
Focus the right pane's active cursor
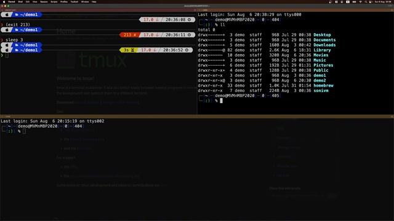[222, 101]
